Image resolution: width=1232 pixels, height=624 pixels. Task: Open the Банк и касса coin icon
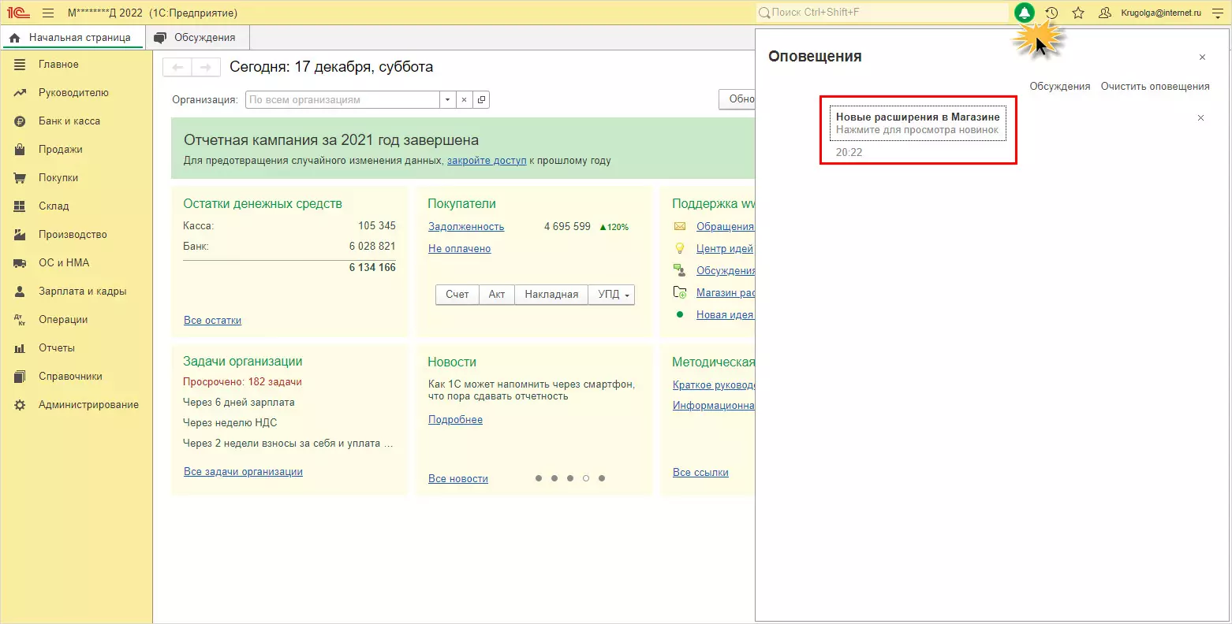click(20, 121)
